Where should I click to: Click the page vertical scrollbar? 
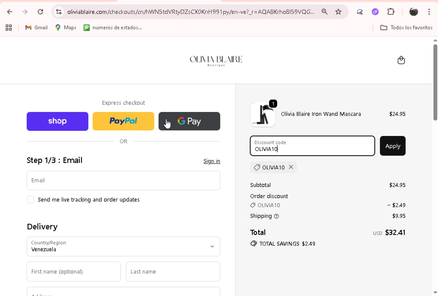435,82
